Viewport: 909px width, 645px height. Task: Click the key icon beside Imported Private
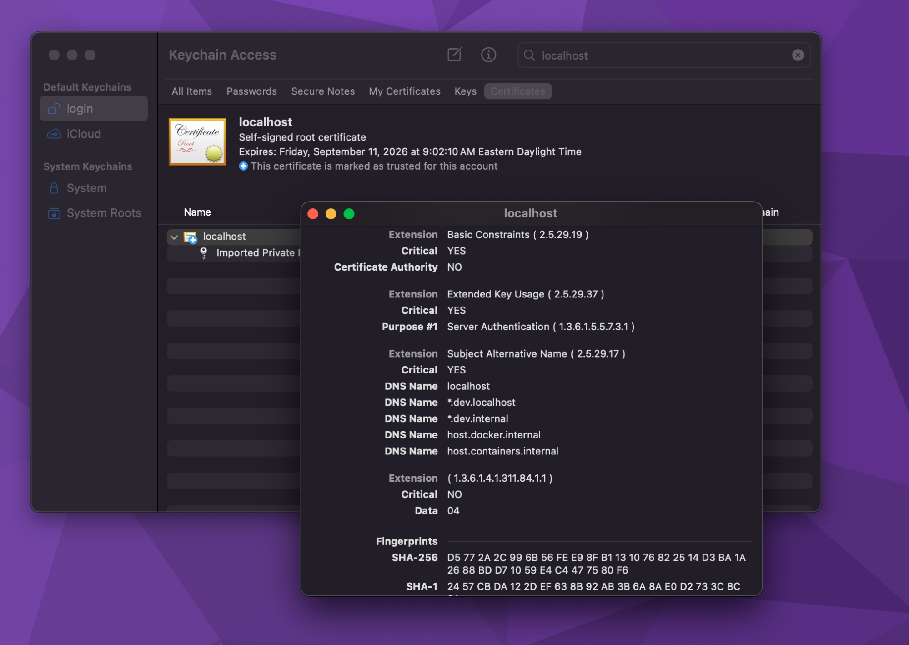click(x=204, y=253)
